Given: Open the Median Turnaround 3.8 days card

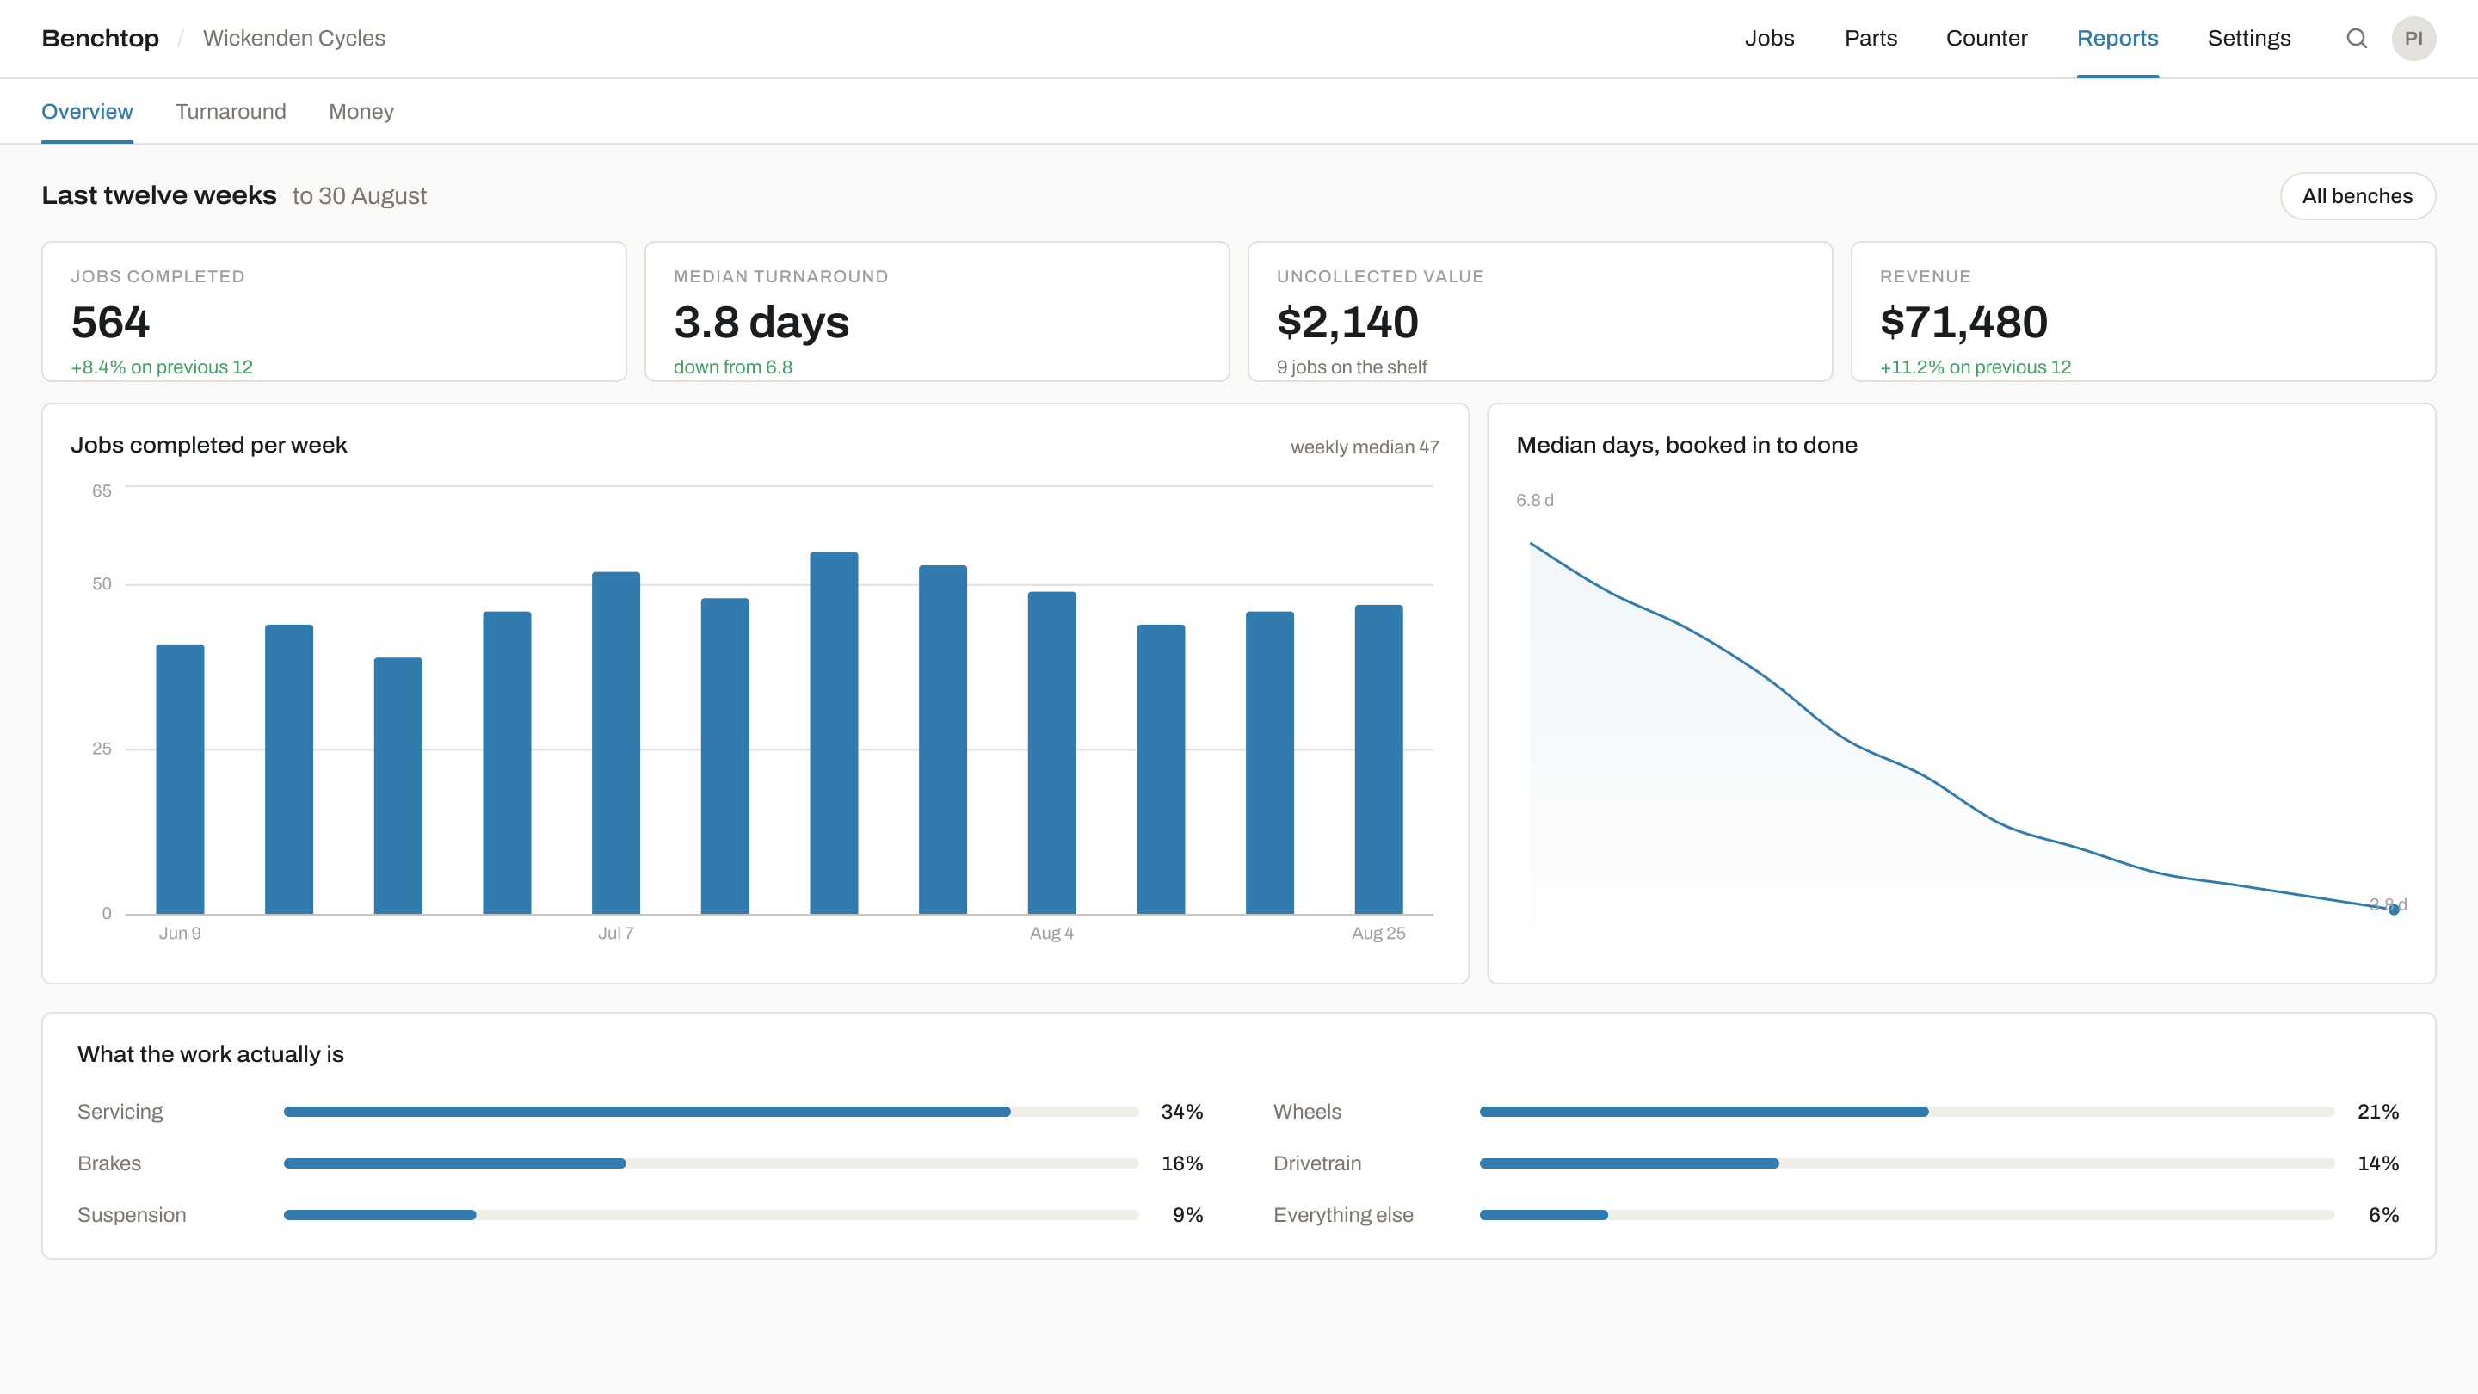Looking at the screenshot, I should coord(937,311).
